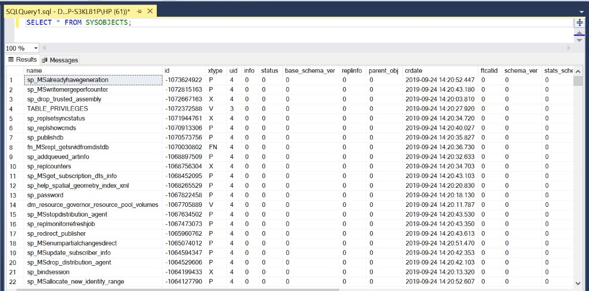Click the parent_obj column header
589x291 pixels.
384,71
